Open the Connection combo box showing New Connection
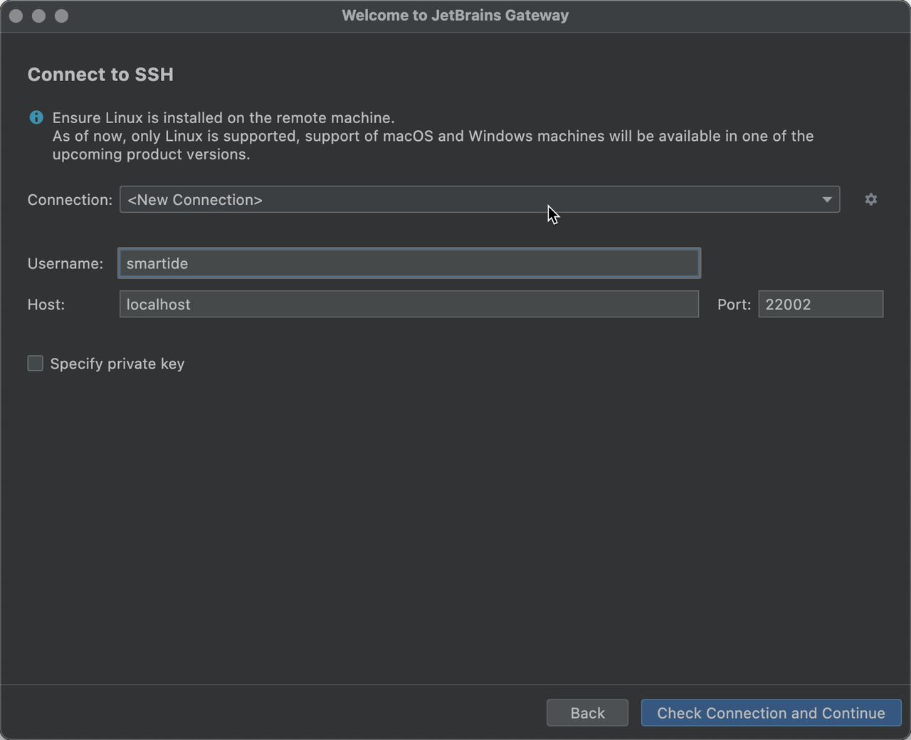 (480, 199)
